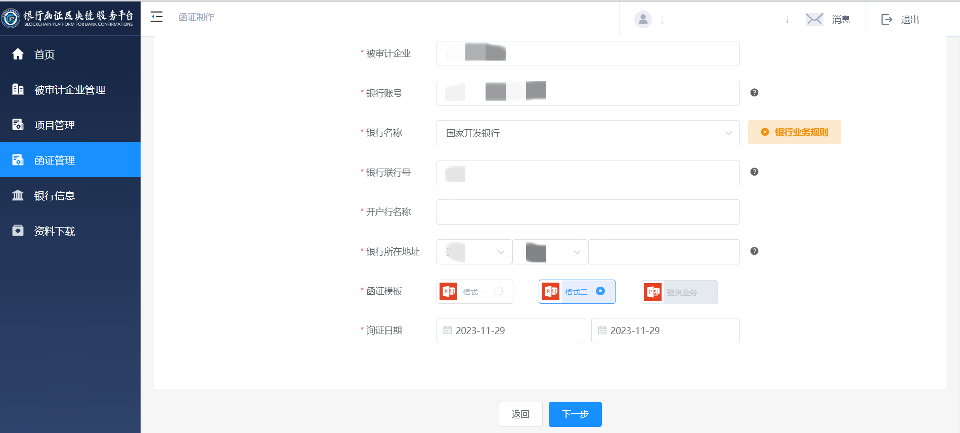Screen dimensions: 960x433
Task: Open 被审计企业管理 in the sidebar
Action: 70,89
